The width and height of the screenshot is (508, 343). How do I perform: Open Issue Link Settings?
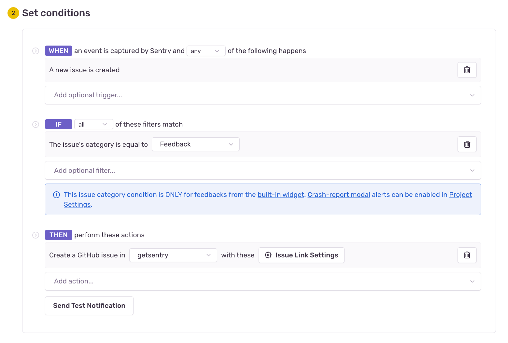306,255
